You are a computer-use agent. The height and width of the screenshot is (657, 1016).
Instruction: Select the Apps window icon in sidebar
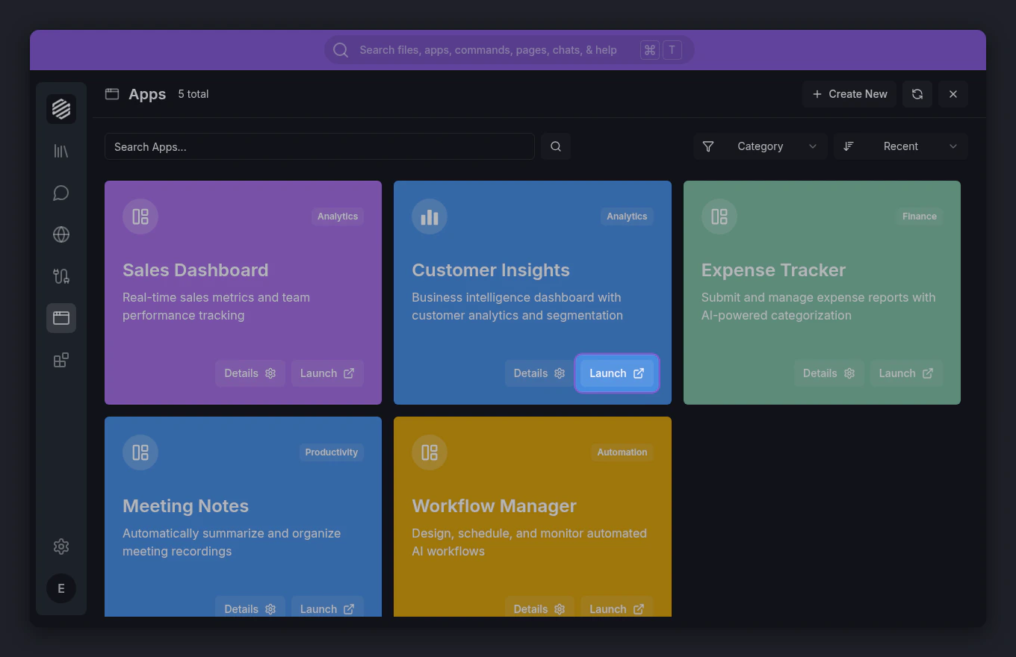(61, 318)
